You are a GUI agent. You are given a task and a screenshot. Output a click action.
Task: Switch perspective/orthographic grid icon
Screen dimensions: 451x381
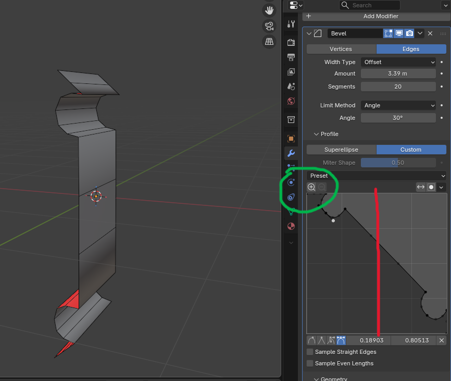point(269,42)
